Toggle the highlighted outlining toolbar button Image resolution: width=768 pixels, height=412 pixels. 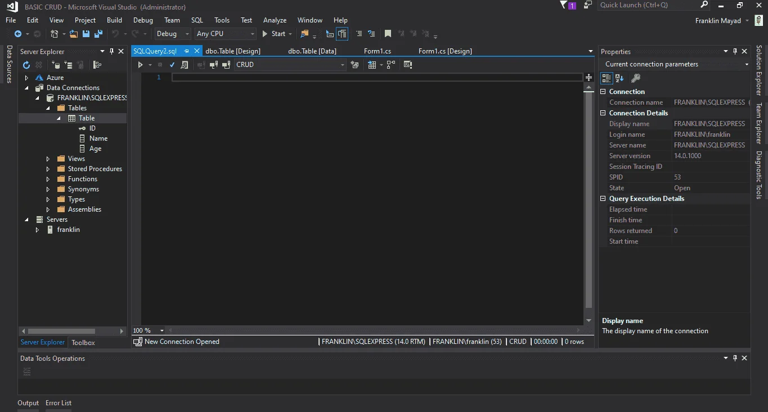pos(342,34)
